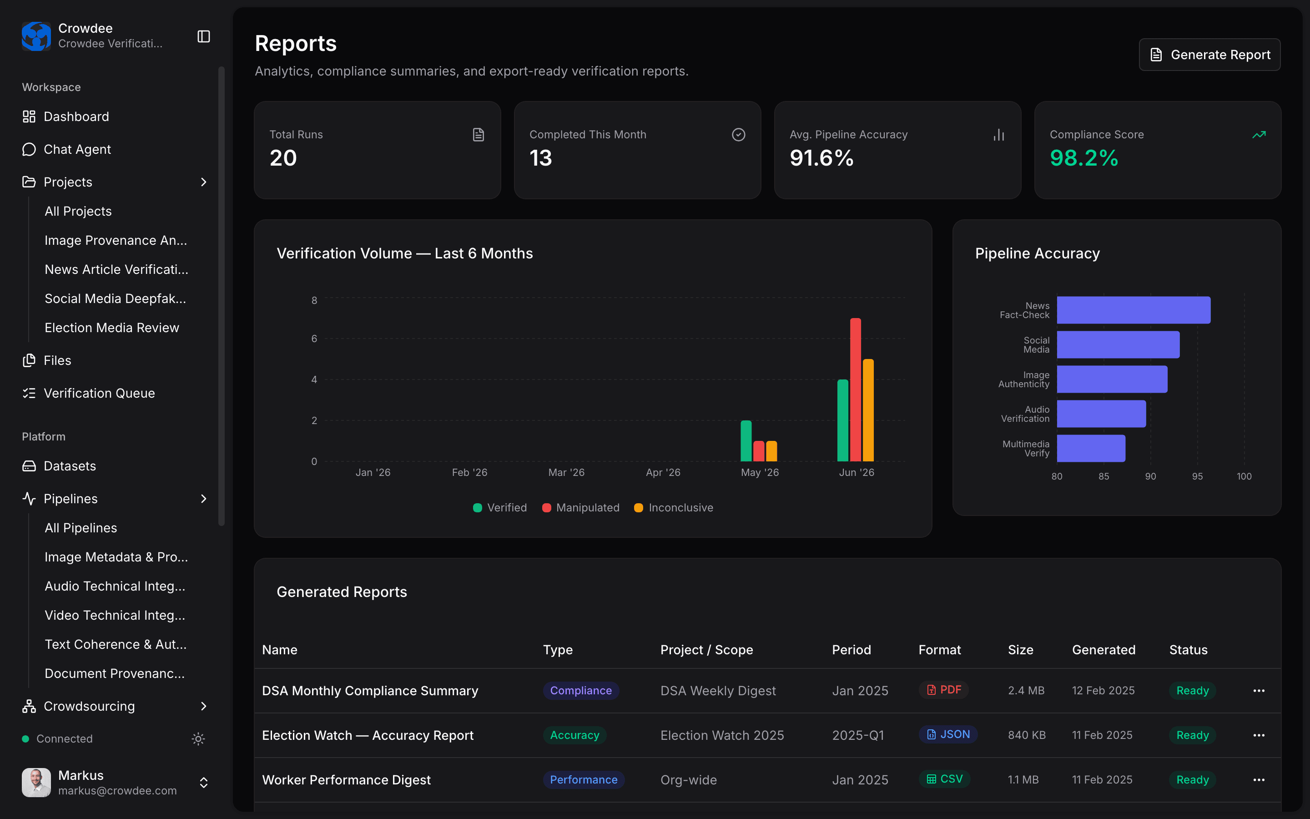This screenshot has width=1310, height=819.
Task: Open the Files icon in sidebar
Action: 29,360
